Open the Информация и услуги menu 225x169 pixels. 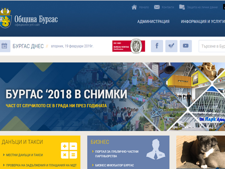203,21
